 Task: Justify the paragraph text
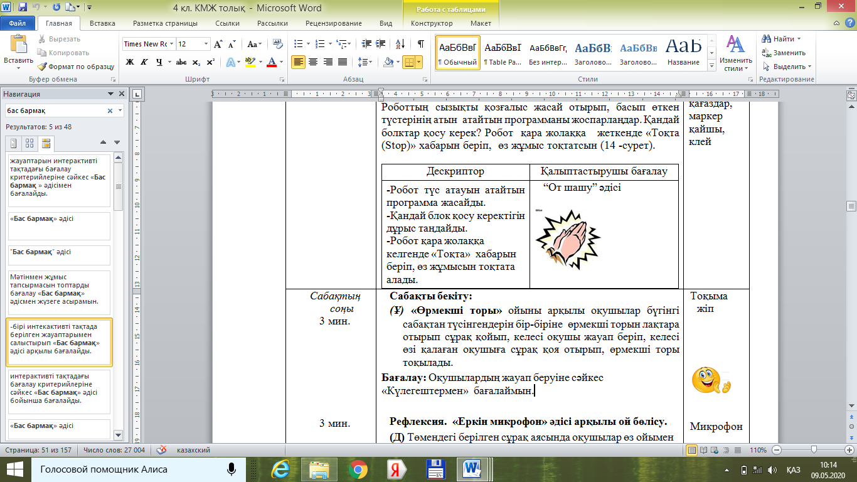click(x=343, y=62)
